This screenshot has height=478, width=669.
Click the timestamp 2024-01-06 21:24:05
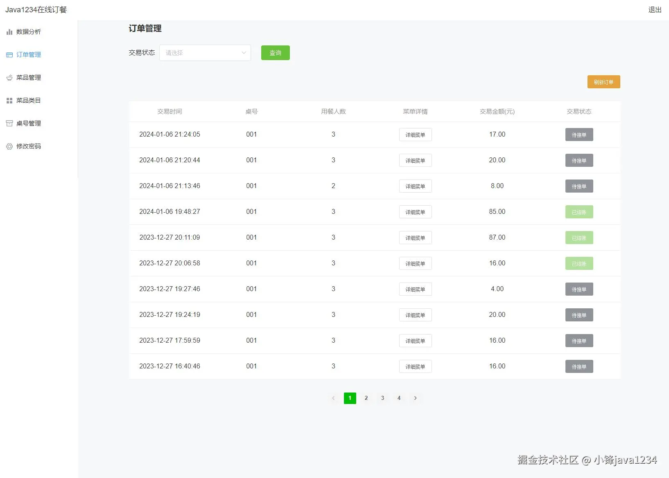point(170,134)
